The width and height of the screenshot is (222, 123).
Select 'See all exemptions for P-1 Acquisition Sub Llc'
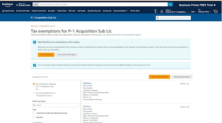tap(34, 93)
